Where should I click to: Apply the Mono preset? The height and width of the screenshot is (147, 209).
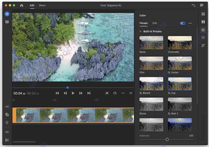(x=151, y=104)
